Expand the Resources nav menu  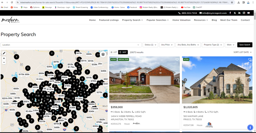201,20
